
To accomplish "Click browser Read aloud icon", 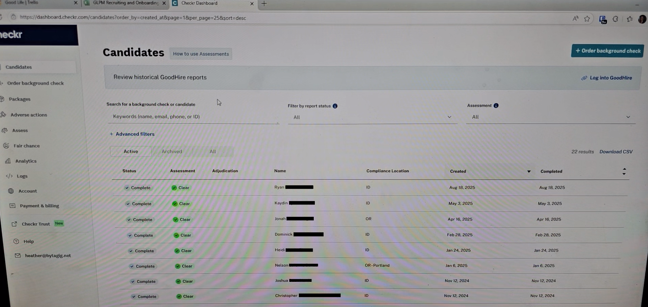I will (x=575, y=19).
